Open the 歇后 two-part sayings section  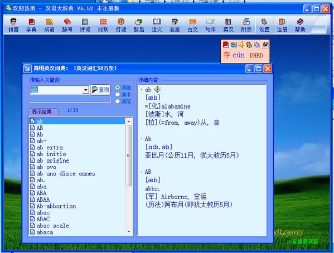click(139, 25)
